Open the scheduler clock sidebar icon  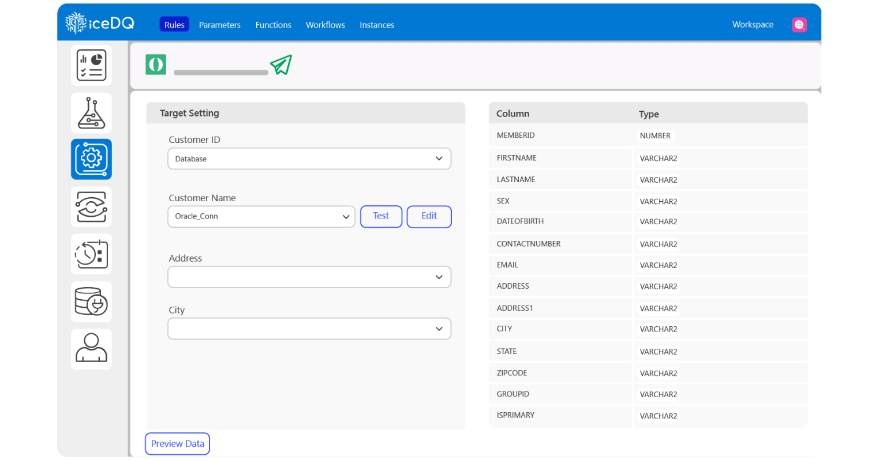[91, 254]
